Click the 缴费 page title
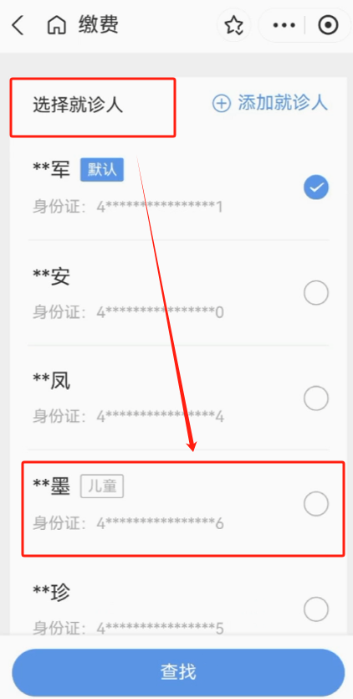This screenshot has height=699, width=353. [x=99, y=25]
